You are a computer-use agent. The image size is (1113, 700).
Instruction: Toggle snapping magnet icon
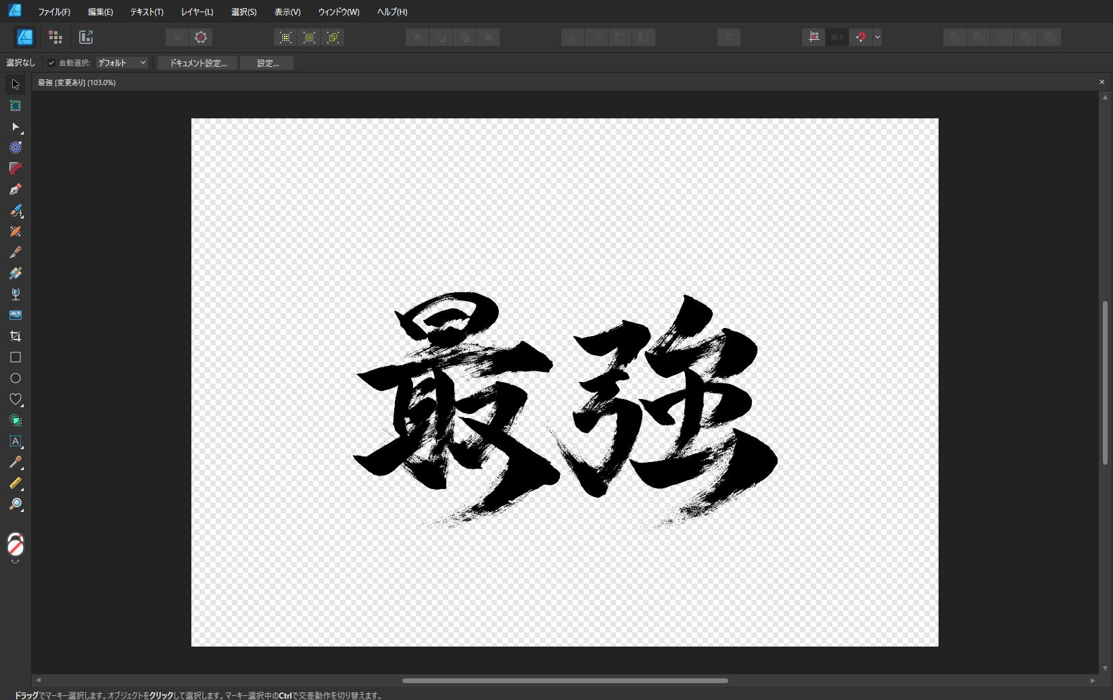pos(860,37)
